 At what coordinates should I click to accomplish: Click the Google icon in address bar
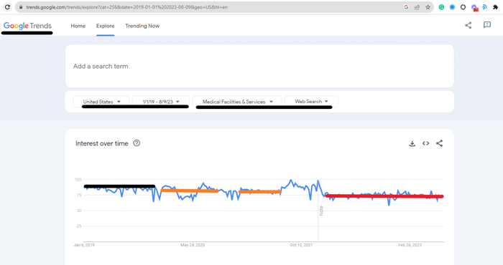(406, 7)
